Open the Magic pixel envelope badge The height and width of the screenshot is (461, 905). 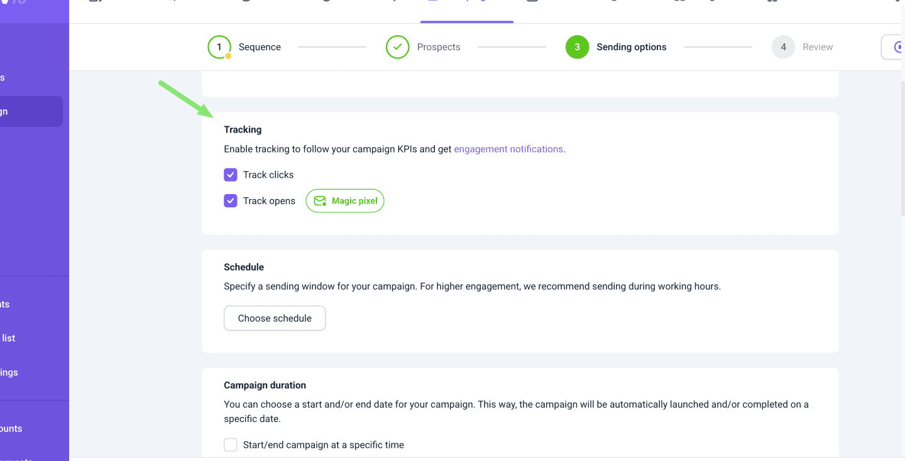(x=345, y=201)
